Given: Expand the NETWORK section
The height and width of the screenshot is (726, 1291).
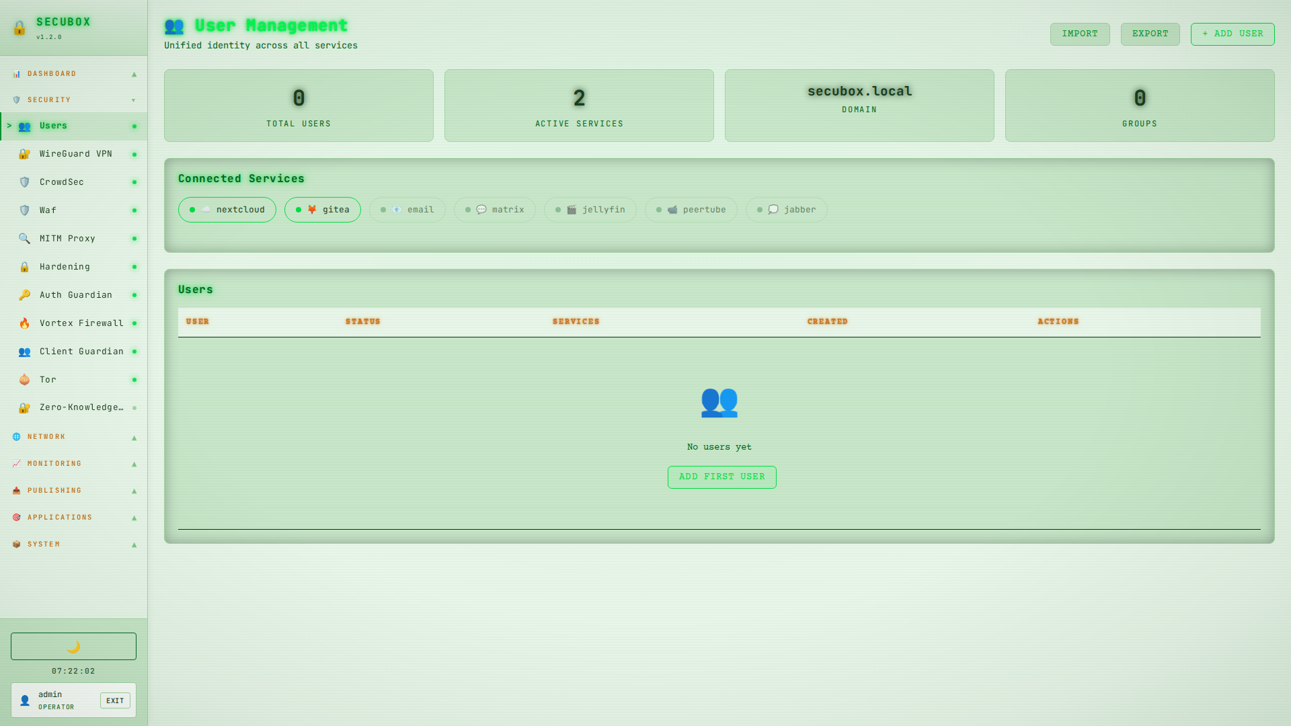Looking at the screenshot, I should pyautogui.click(x=73, y=436).
